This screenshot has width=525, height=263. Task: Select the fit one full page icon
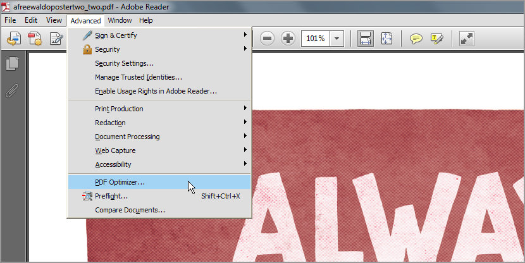386,39
